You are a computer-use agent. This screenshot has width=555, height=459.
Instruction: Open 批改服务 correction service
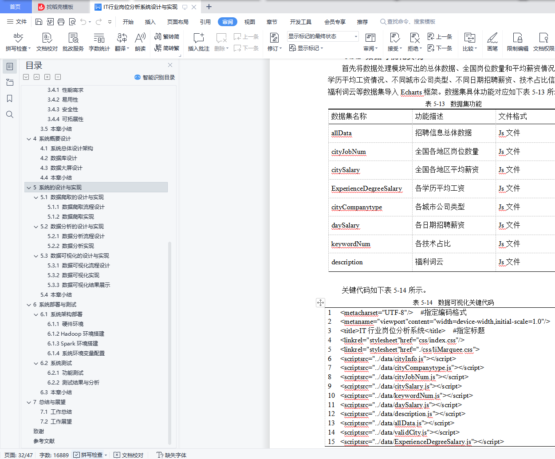[73, 42]
